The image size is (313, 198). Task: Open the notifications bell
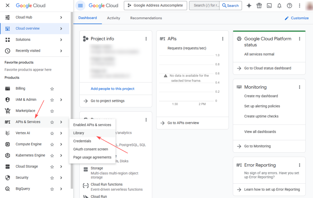click(x=279, y=6)
